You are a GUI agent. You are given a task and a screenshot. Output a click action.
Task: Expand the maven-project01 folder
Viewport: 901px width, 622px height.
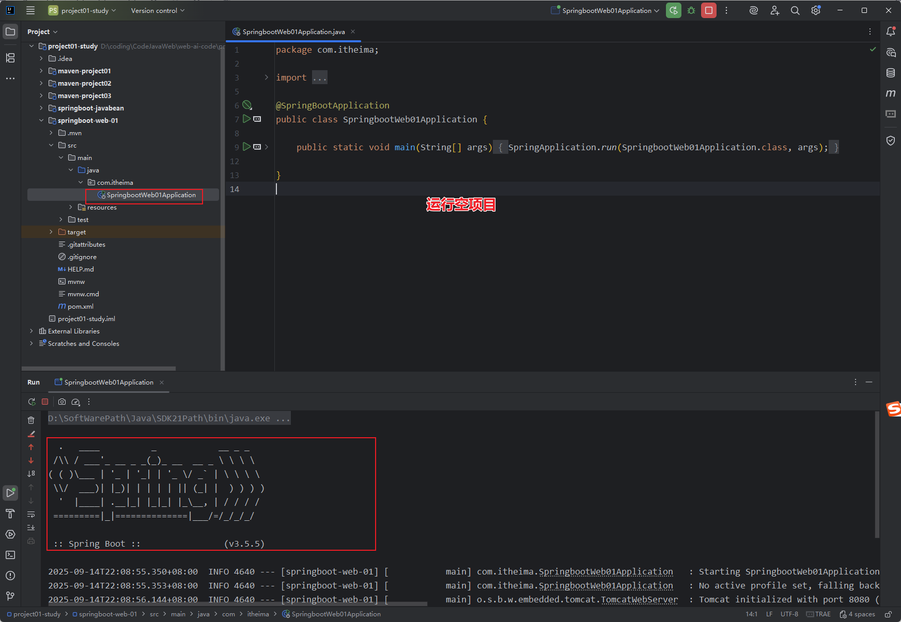pyautogui.click(x=41, y=71)
